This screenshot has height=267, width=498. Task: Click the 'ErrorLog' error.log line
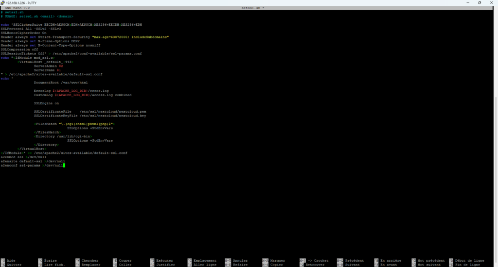coord(71,91)
